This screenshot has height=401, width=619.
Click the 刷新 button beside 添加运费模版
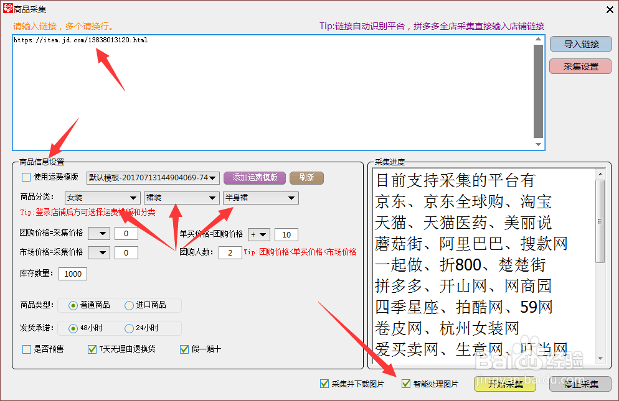306,177
